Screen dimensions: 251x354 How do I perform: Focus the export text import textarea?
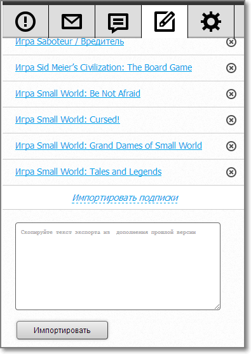click(x=118, y=266)
